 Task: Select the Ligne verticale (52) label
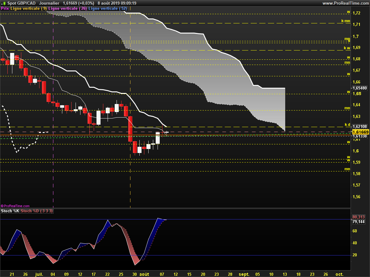(x=108, y=9)
